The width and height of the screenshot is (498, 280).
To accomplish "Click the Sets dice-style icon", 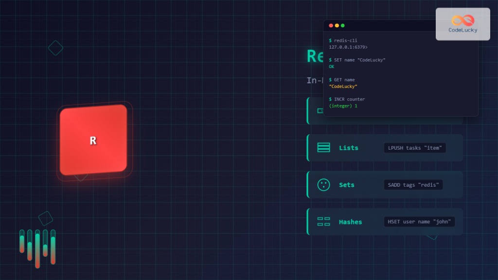I will click(323, 185).
